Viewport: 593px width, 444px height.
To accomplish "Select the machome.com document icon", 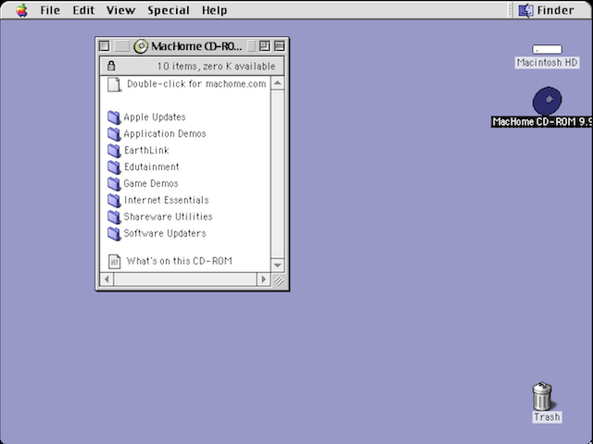I will tap(114, 84).
